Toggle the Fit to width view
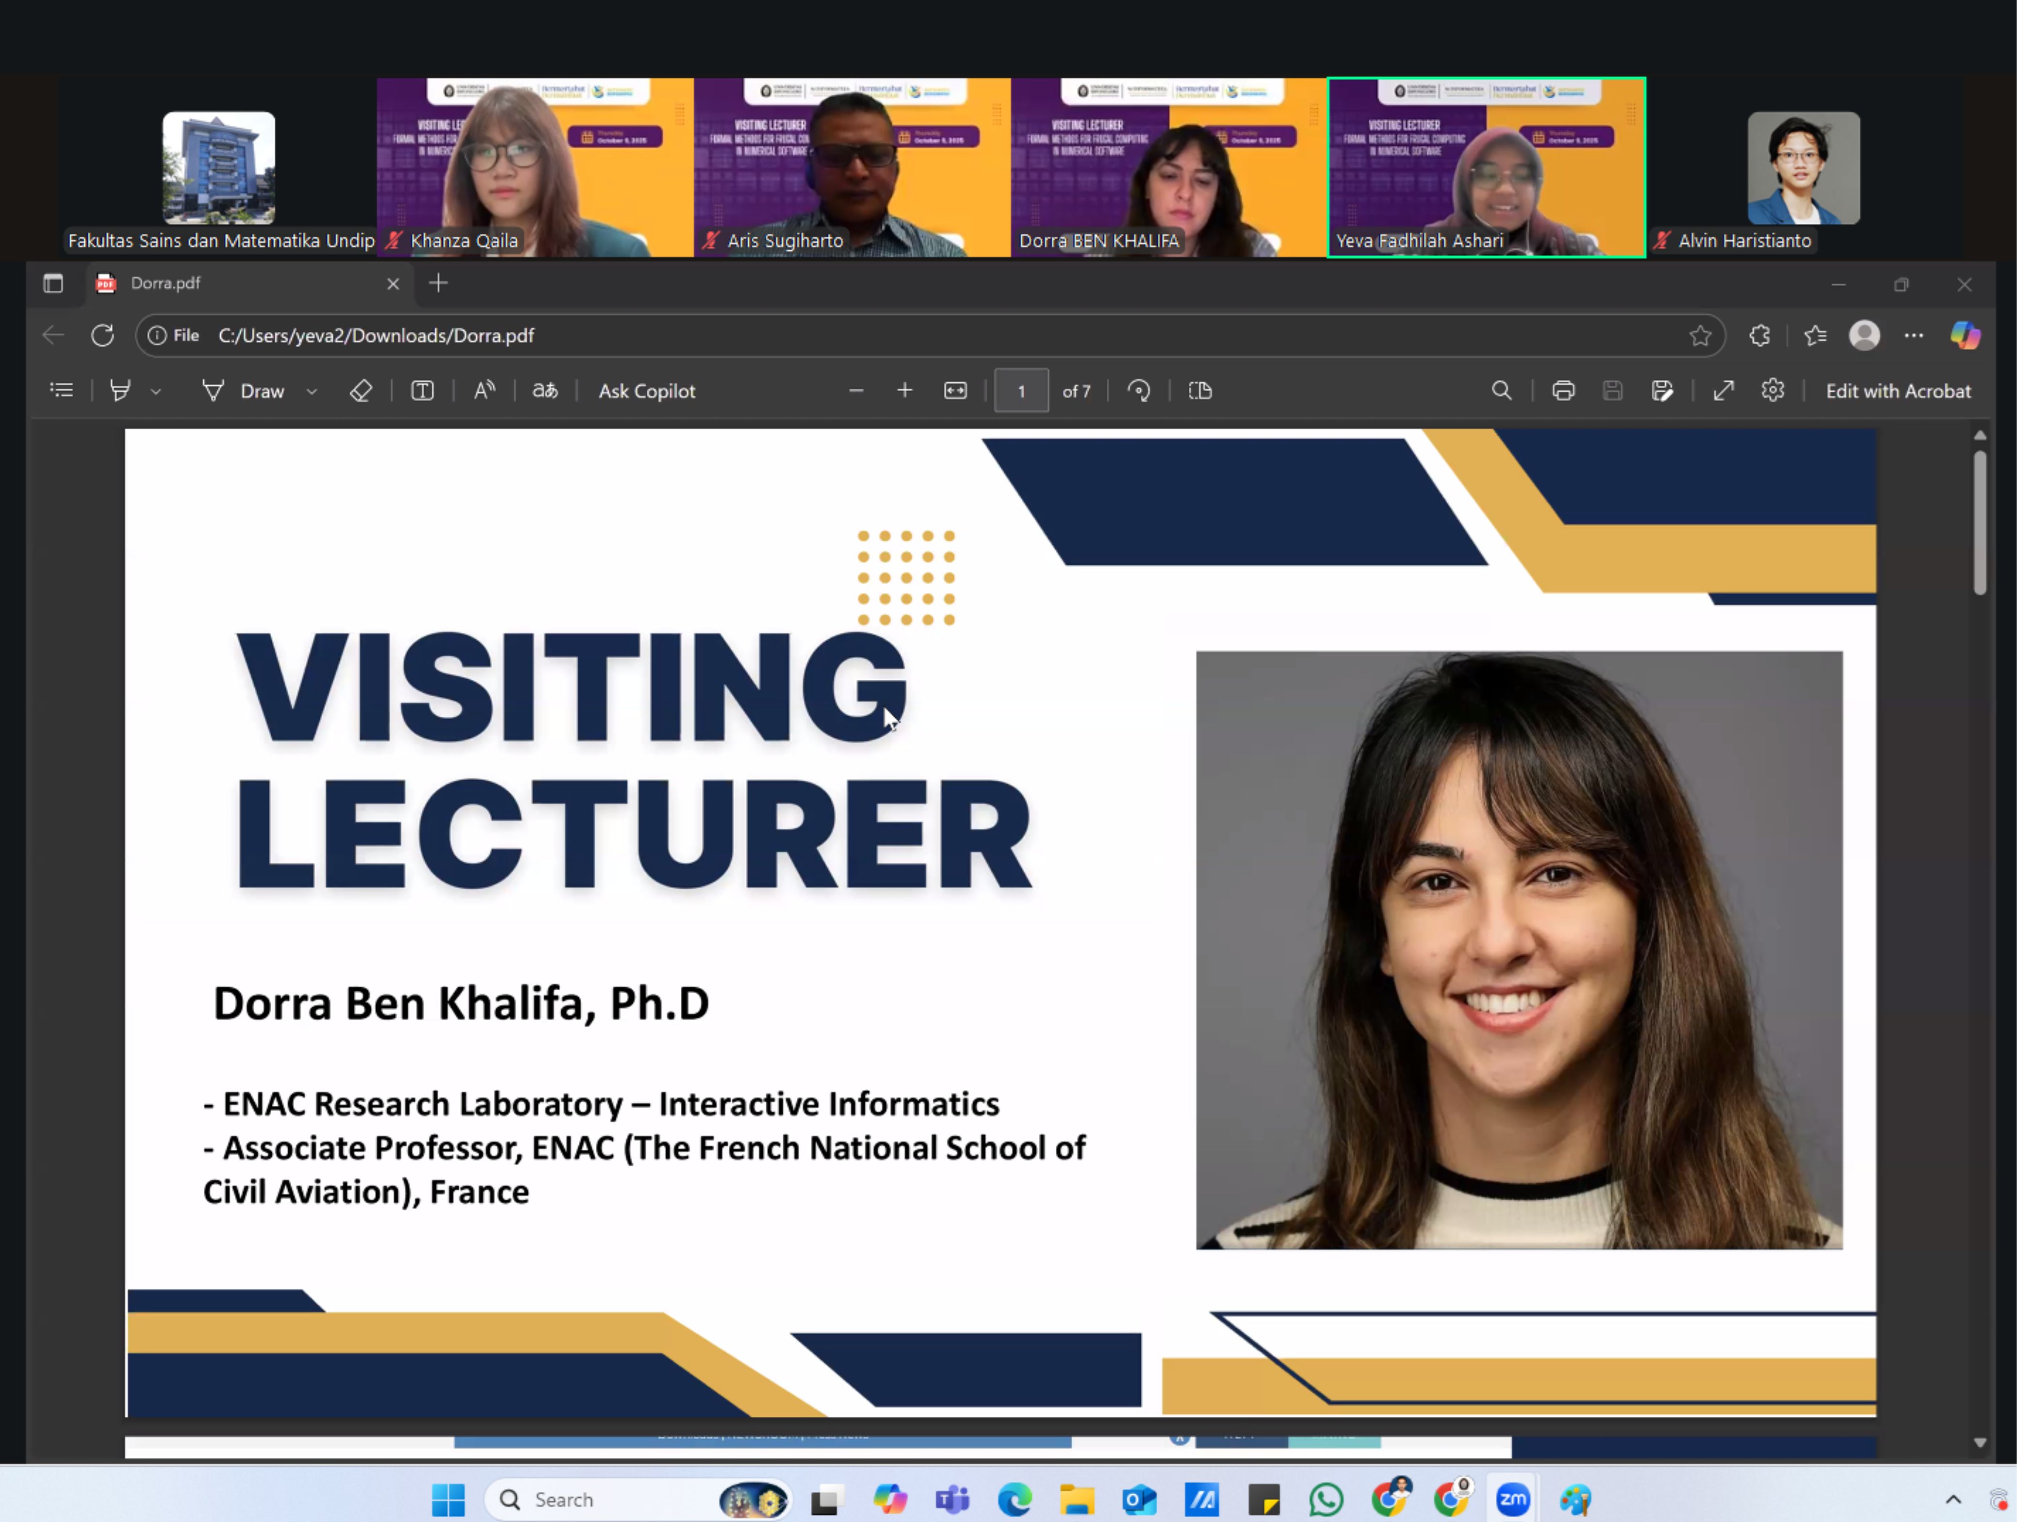The height and width of the screenshot is (1522, 2017). 955,391
